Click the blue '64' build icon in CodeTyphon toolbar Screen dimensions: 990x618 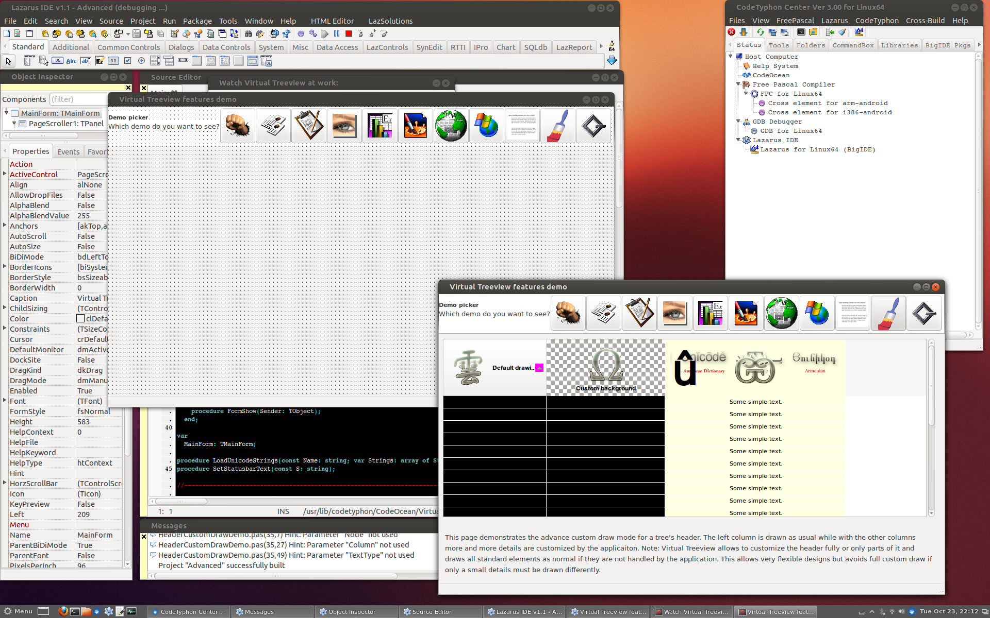859,32
